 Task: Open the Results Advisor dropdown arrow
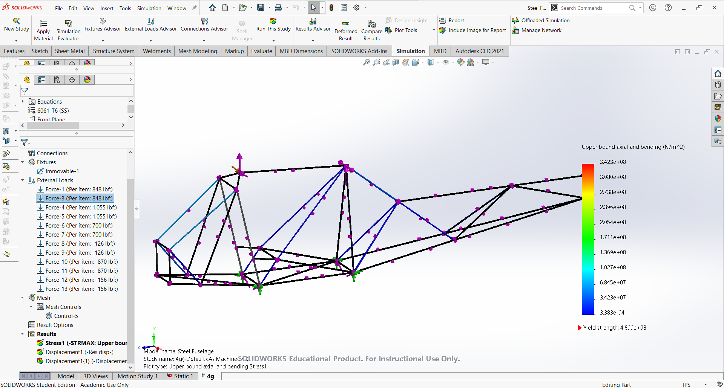(x=313, y=40)
